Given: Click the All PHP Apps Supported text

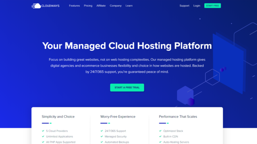Looking at the screenshot, I should click(x=61, y=142).
